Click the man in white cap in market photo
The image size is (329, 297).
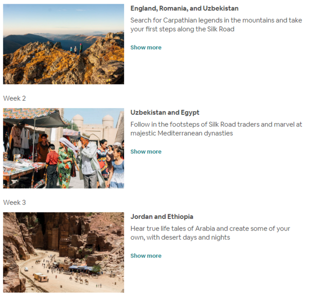click(89, 160)
